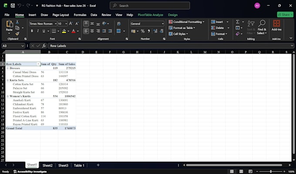Open the Design ribbon tab
Viewport: 296px width, 174px height.
173,15
